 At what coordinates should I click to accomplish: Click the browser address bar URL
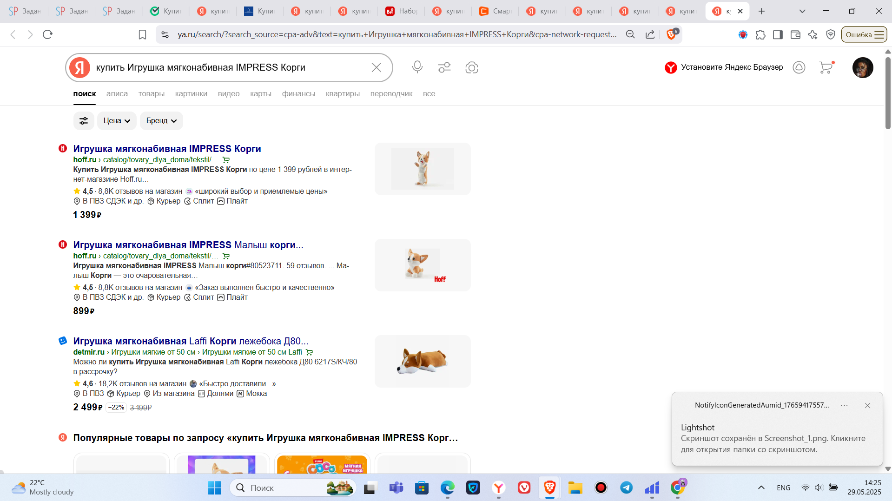(x=397, y=34)
